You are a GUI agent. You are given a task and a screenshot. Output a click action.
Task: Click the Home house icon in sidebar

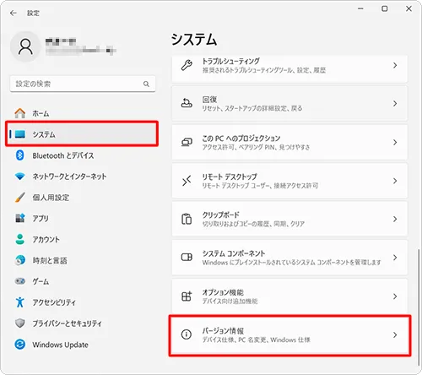tap(20, 113)
